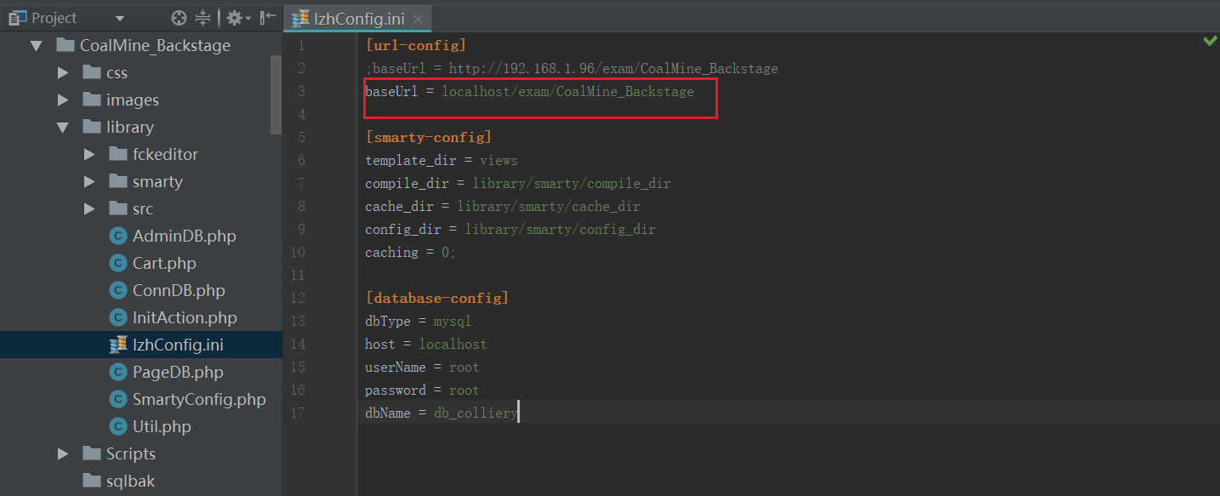The width and height of the screenshot is (1220, 496).
Task: Click the caching = 0; line
Action: click(411, 252)
